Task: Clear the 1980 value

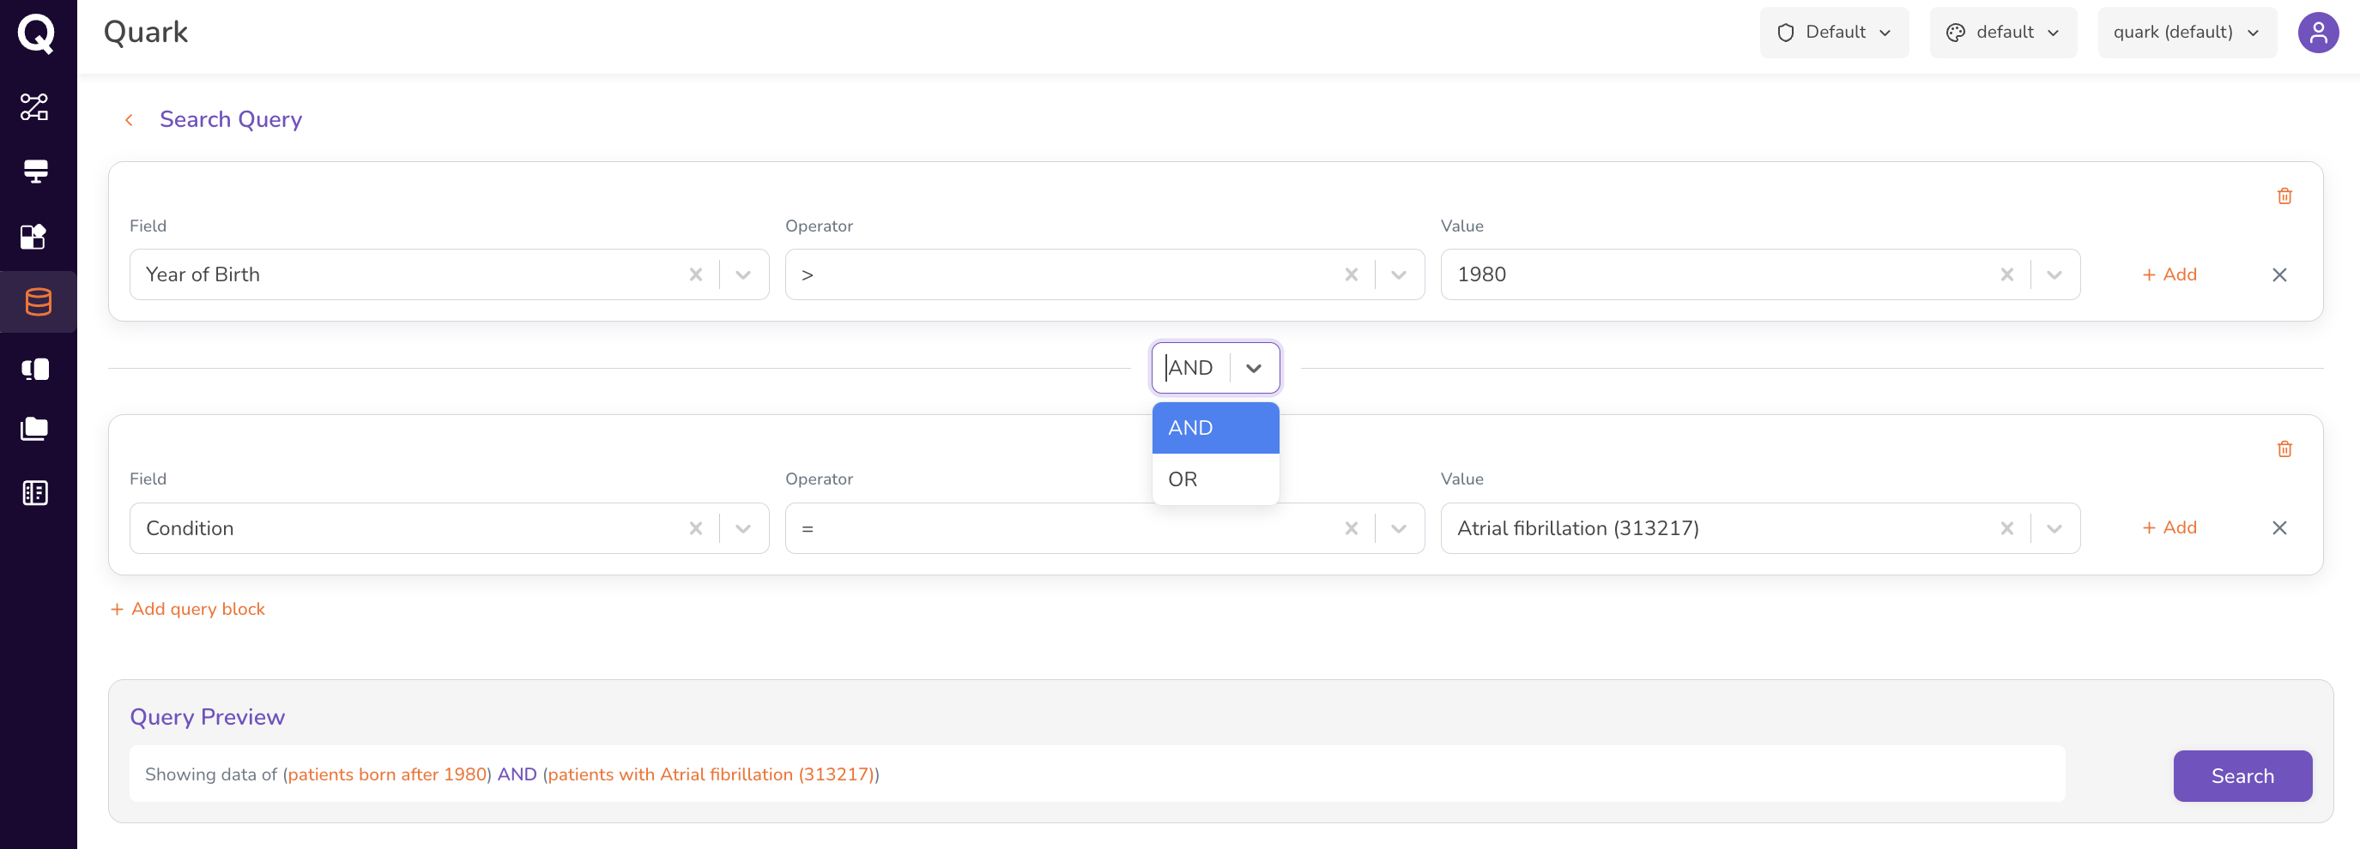Action: [2006, 274]
